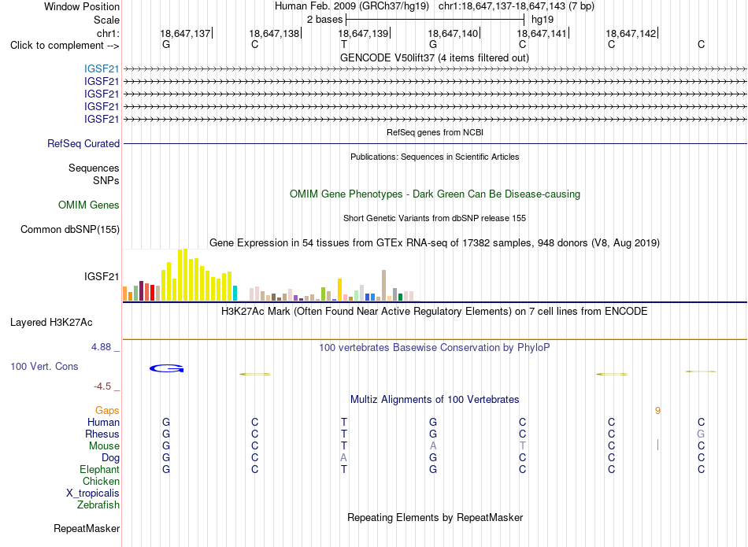Click the '4.88' PhyloP upper scale value
Viewport: 748px width, 547px height.
(101, 347)
